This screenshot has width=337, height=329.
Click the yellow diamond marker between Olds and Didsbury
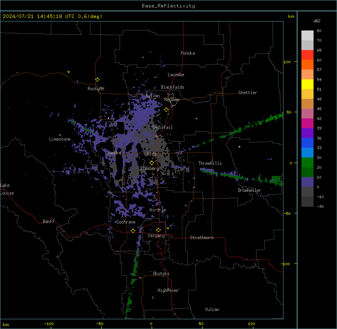[x=152, y=163]
